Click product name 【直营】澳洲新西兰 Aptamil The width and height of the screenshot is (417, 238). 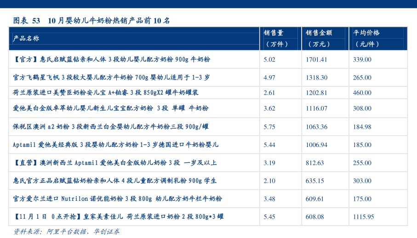point(115,163)
